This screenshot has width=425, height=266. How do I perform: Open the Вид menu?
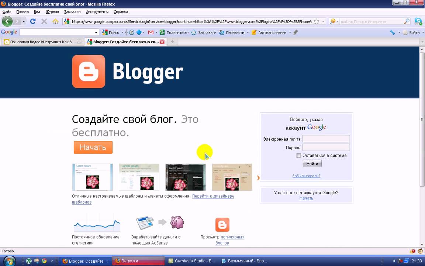coord(37,12)
